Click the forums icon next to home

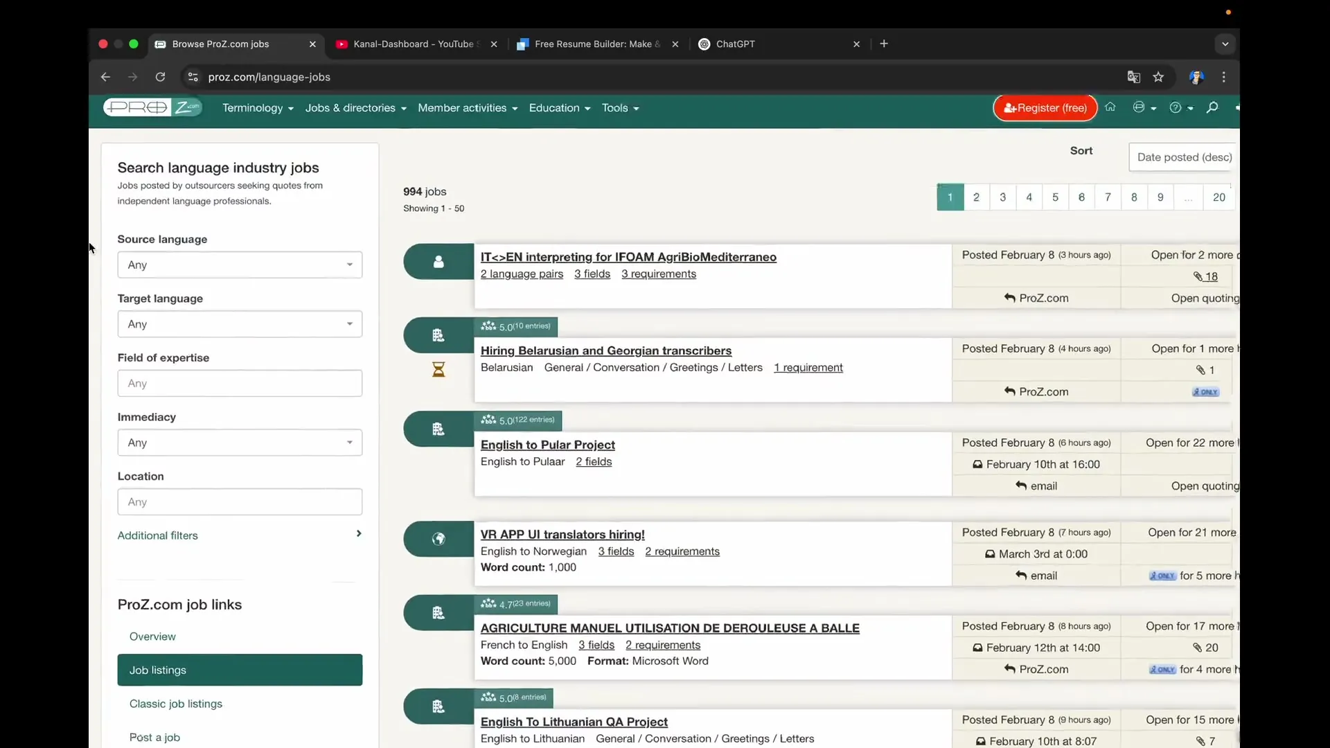point(1140,107)
